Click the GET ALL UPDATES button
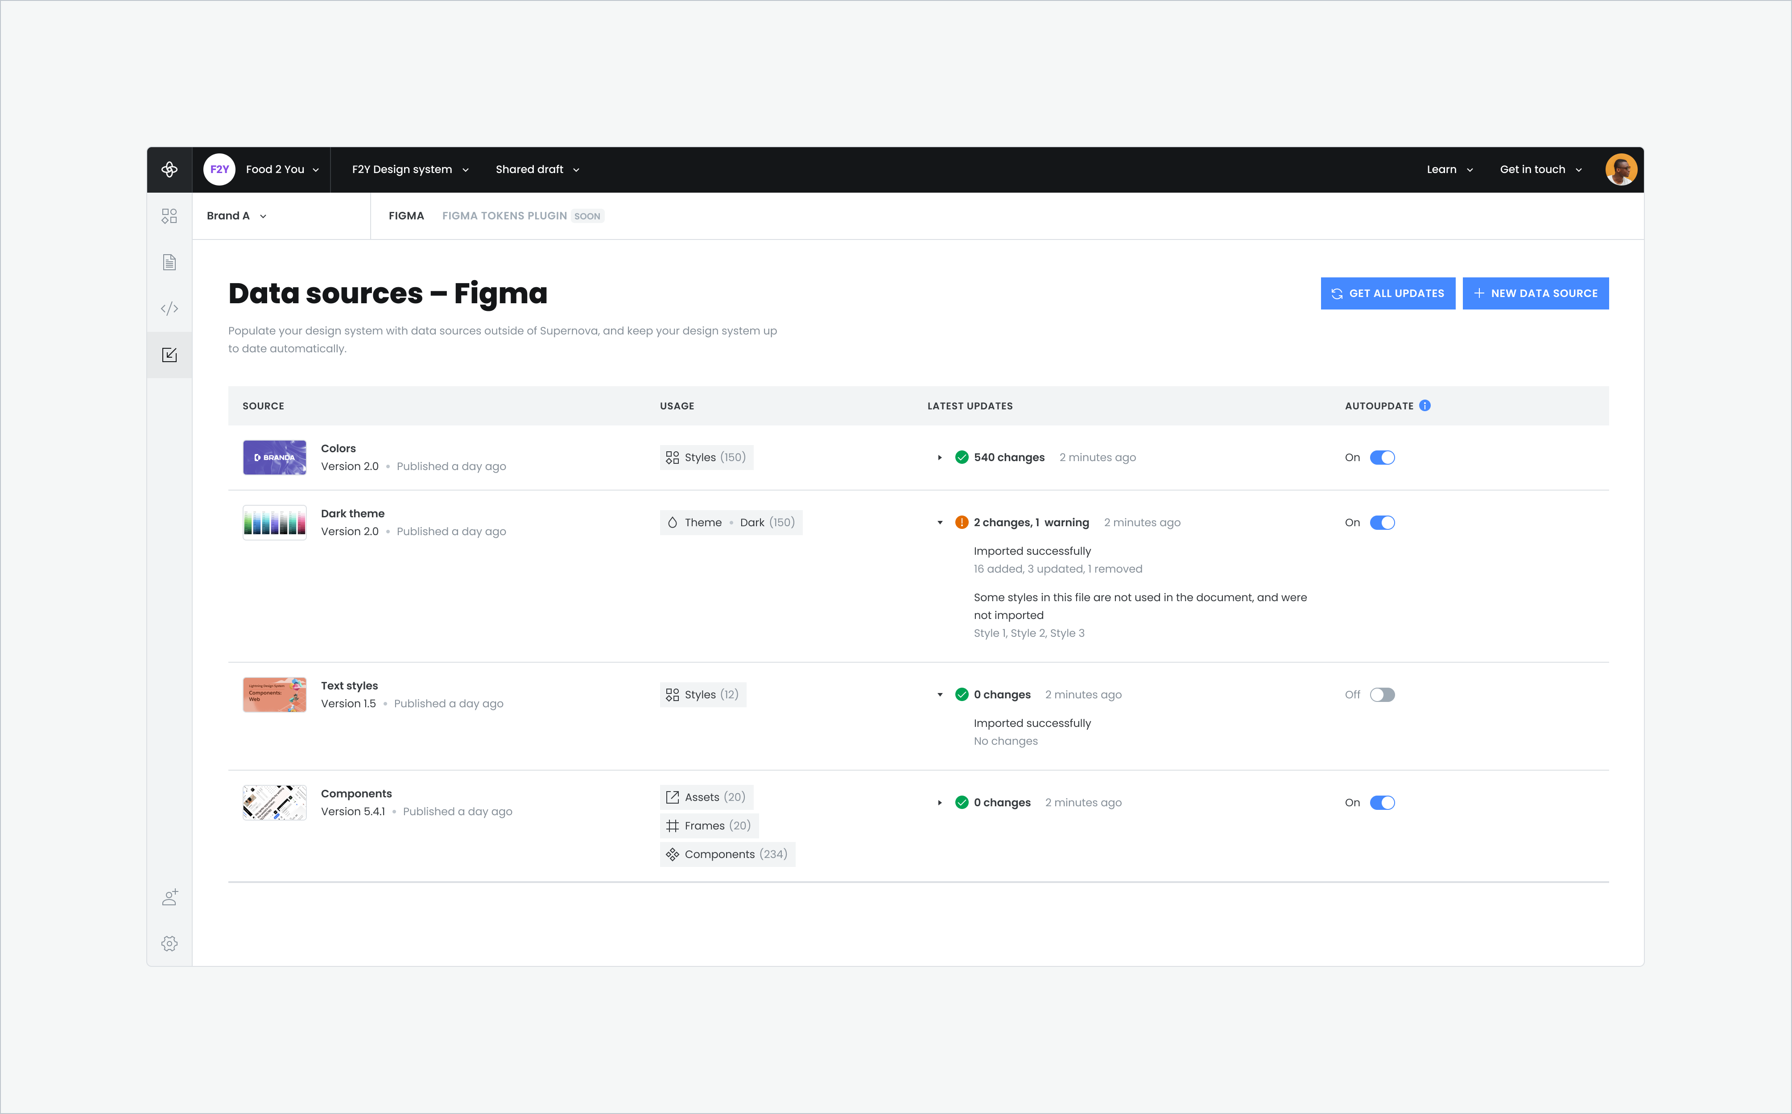This screenshot has width=1792, height=1114. 1387,293
